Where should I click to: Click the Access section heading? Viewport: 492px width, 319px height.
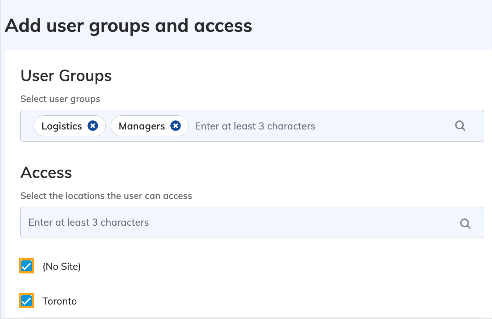(x=46, y=173)
